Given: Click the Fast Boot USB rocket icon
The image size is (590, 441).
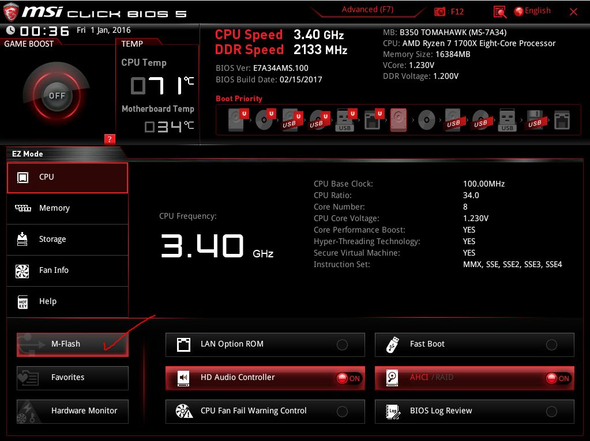Looking at the screenshot, I should [392, 344].
